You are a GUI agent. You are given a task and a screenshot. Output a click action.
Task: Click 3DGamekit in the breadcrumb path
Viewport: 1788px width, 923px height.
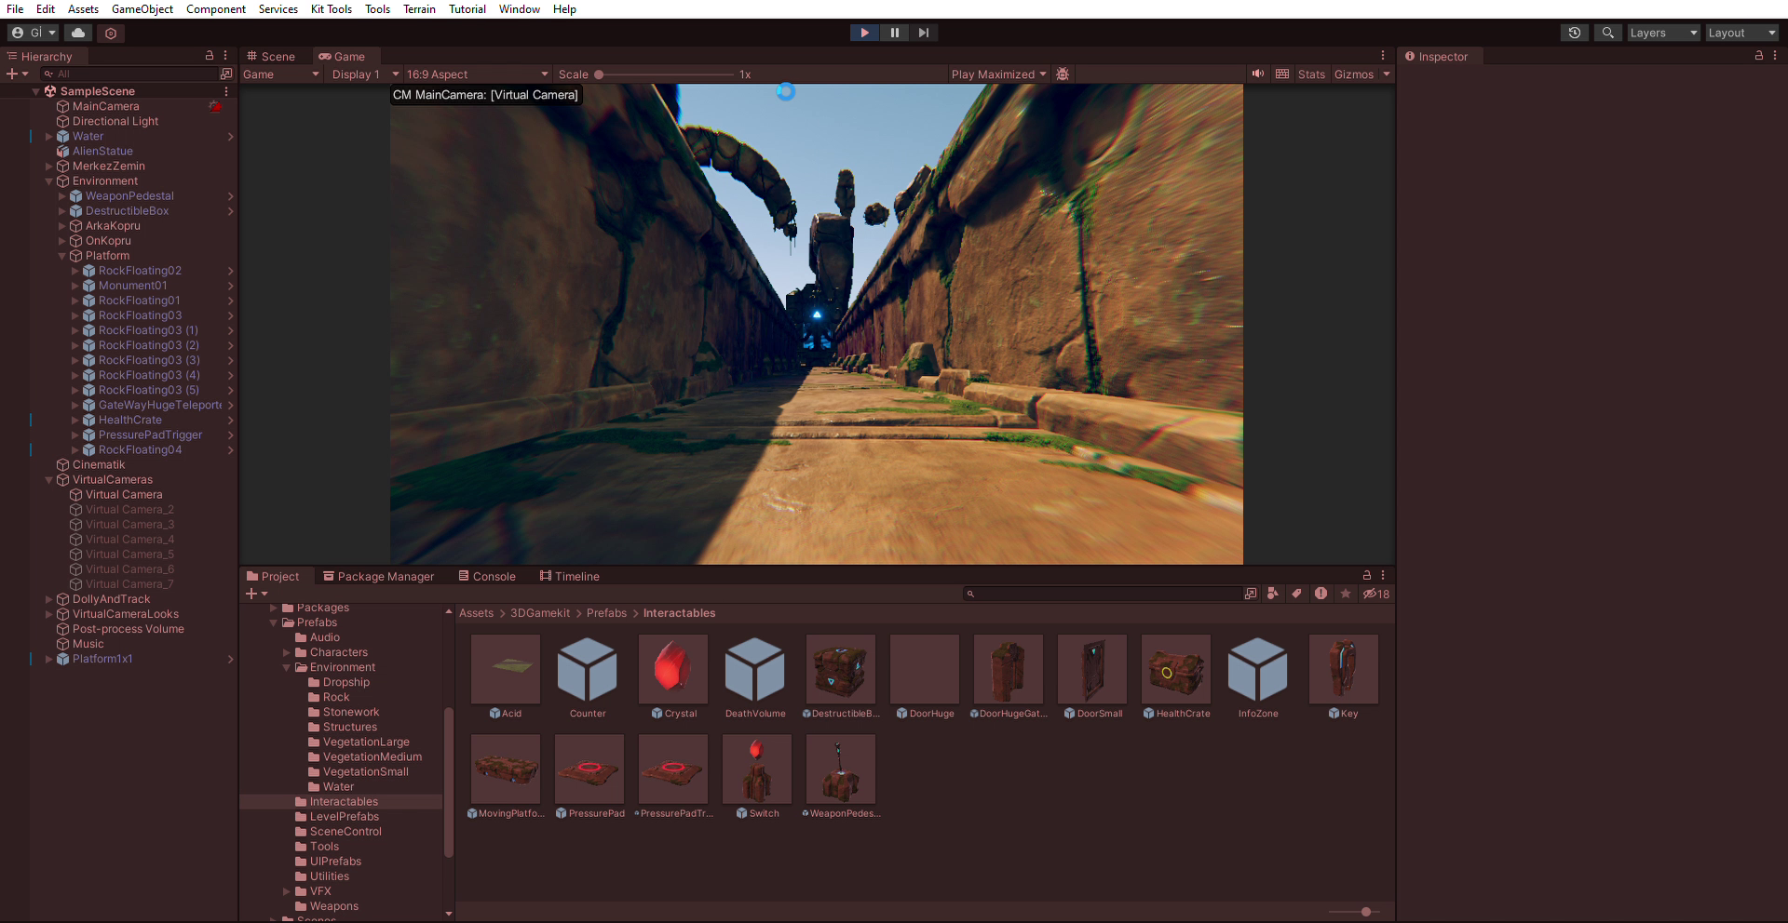click(539, 613)
